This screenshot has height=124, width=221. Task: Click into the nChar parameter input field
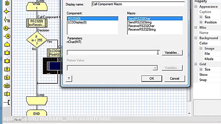[114, 53]
